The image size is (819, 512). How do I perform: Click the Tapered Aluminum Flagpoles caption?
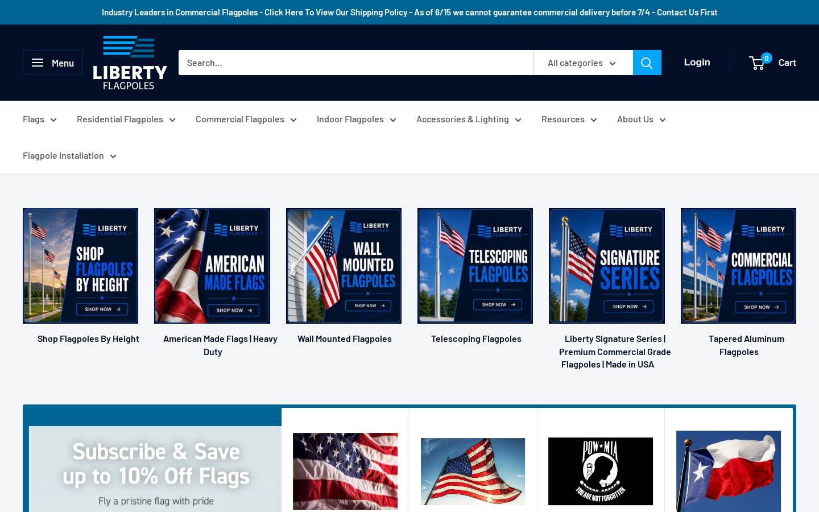(x=746, y=345)
